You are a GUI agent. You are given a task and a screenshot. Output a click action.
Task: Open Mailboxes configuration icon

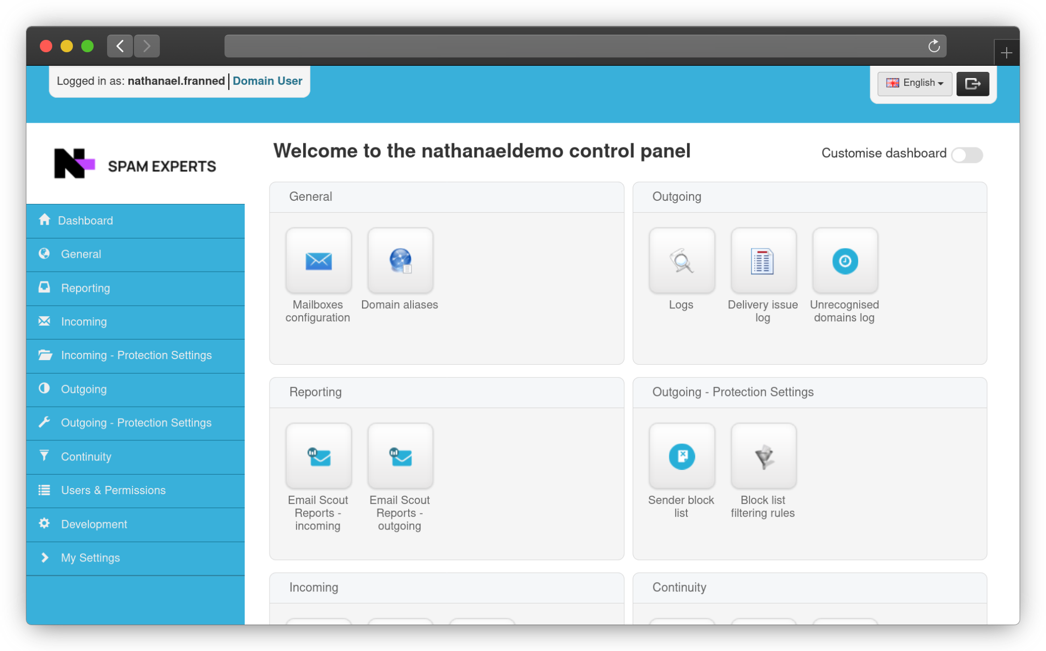(x=318, y=261)
